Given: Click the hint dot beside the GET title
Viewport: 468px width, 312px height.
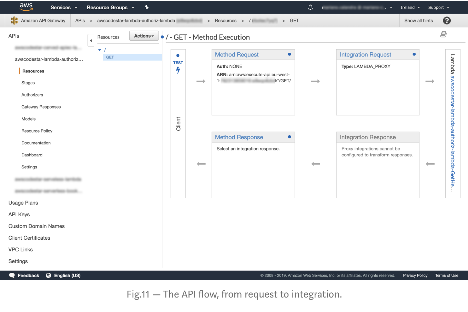Looking at the screenshot, I should [162, 37].
